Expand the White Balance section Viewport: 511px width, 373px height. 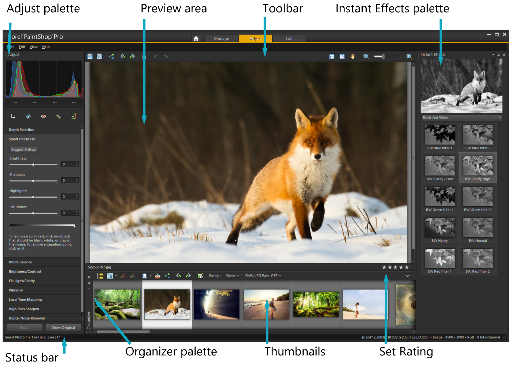coord(42,262)
